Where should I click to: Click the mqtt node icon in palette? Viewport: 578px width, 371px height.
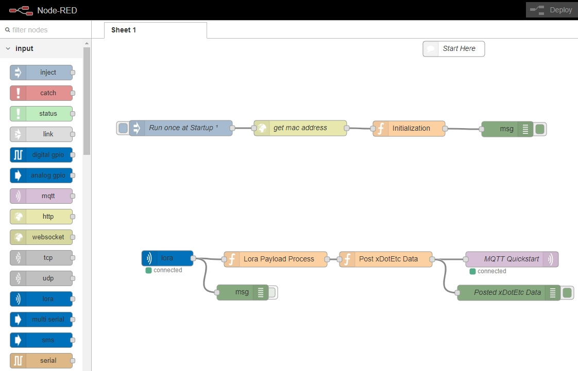pos(18,196)
